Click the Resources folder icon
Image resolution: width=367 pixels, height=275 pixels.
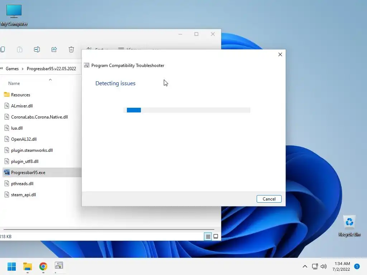click(7, 95)
